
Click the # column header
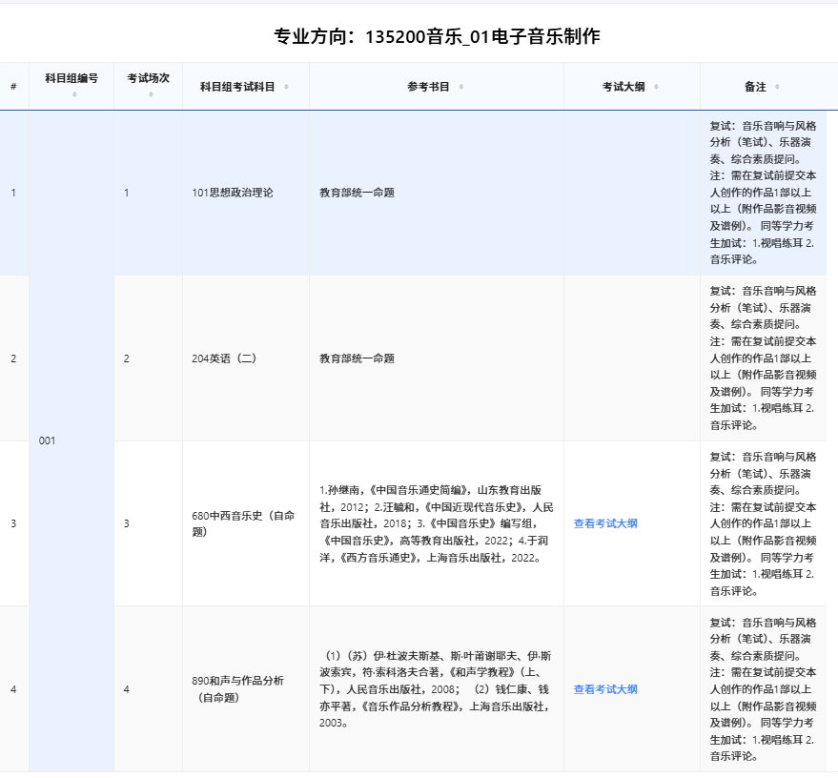[13, 87]
